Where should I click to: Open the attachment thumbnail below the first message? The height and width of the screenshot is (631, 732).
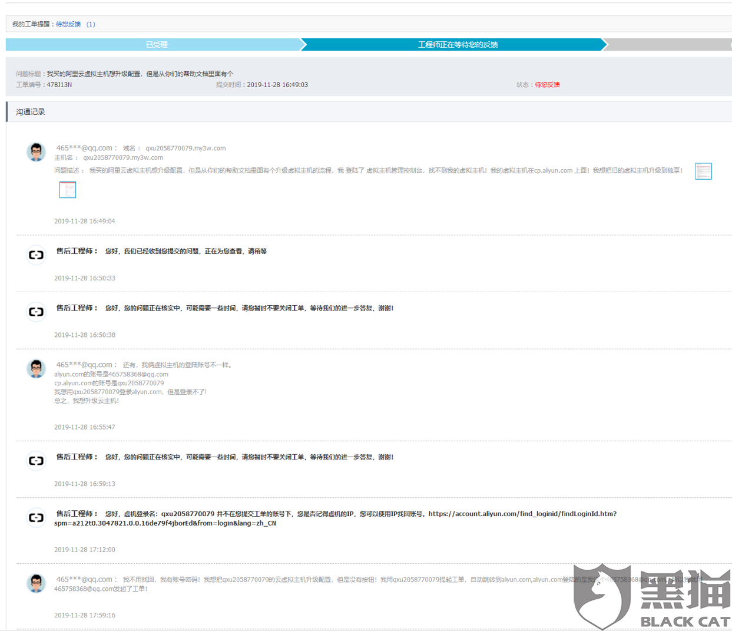pyautogui.click(x=68, y=190)
